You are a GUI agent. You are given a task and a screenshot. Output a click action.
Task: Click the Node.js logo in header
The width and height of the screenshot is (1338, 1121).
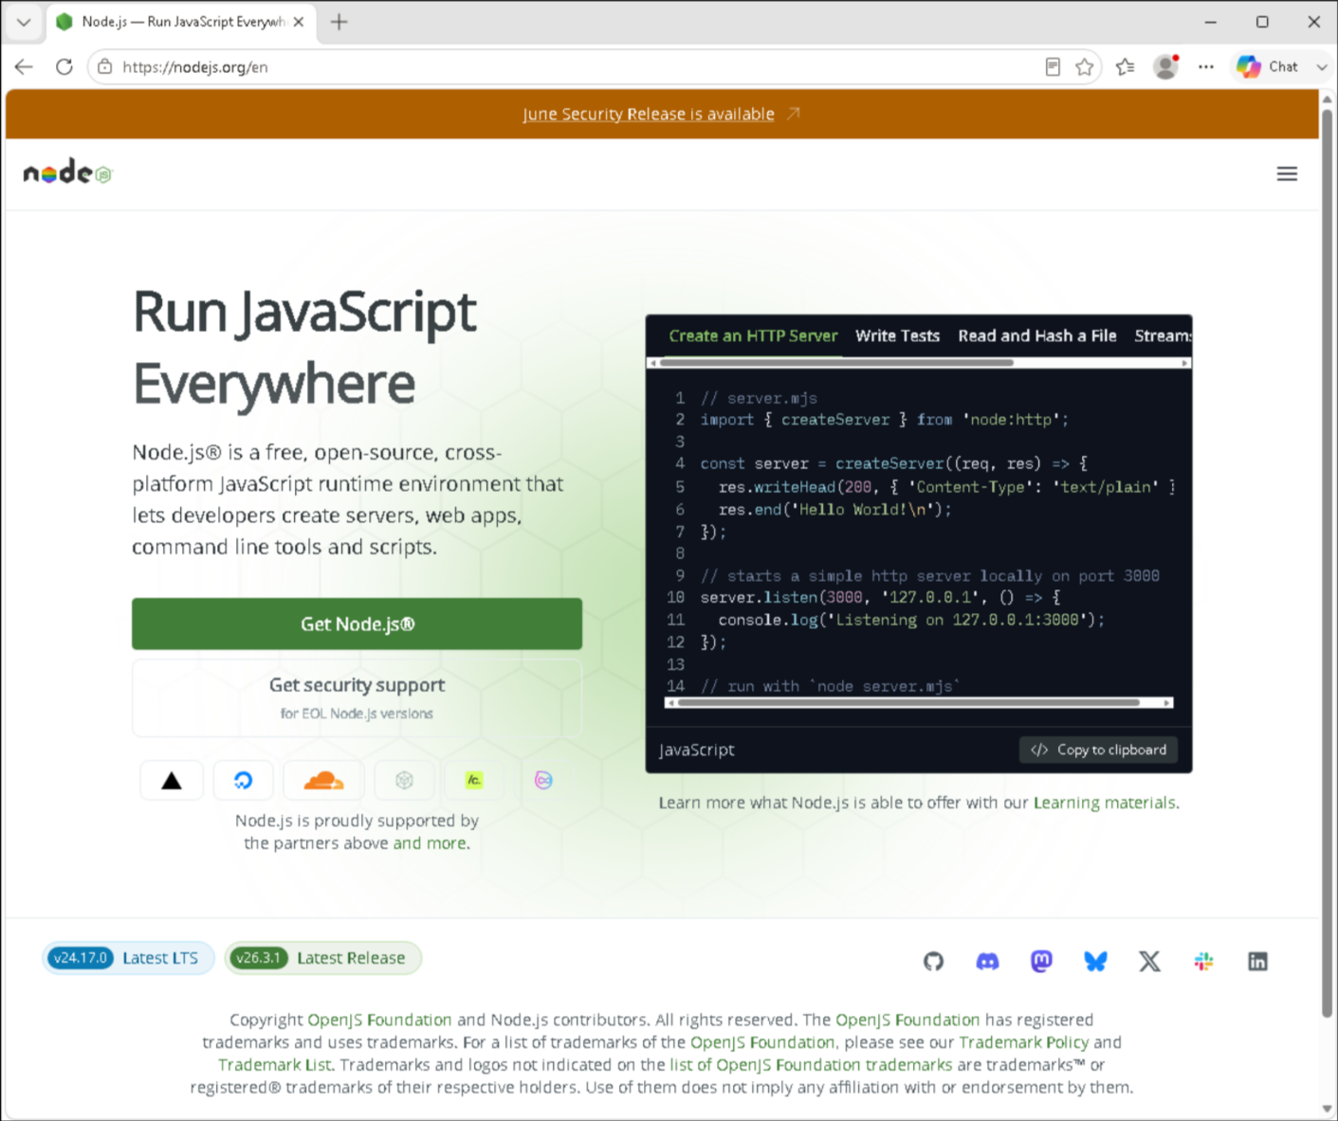[x=67, y=172]
